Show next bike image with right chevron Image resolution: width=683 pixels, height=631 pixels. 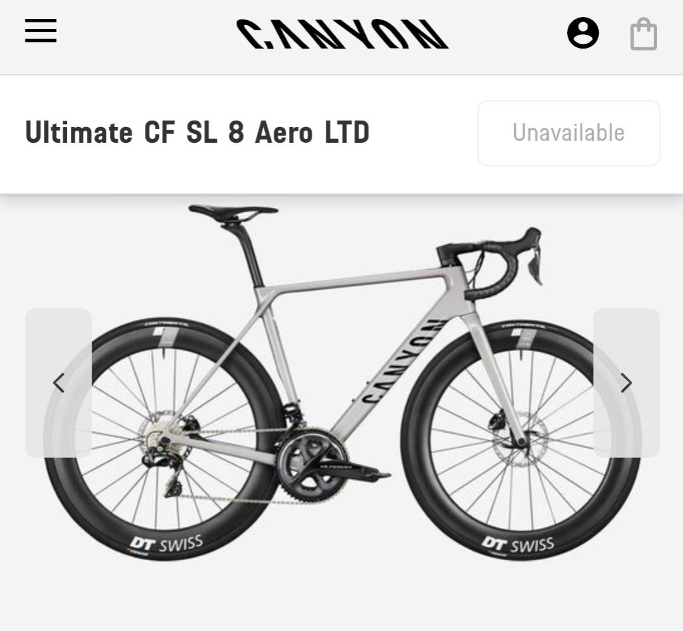626,383
